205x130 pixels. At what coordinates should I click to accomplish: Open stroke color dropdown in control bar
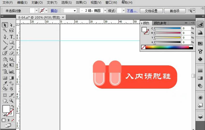point(46,11)
